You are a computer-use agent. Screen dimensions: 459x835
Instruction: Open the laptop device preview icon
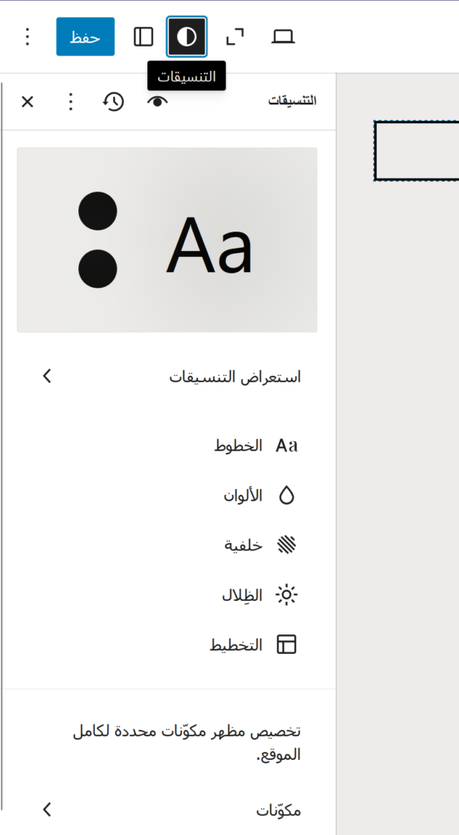pyautogui.click(x=283, y=37)
